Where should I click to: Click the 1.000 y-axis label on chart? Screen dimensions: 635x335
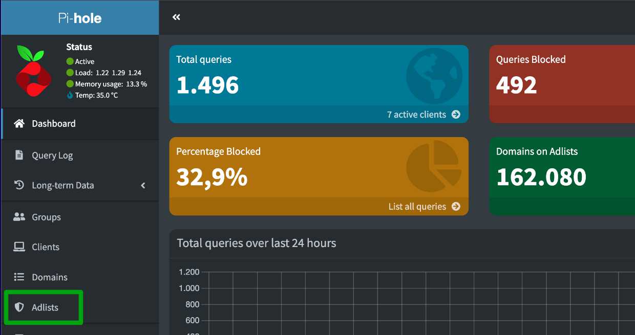coord(189,288)
